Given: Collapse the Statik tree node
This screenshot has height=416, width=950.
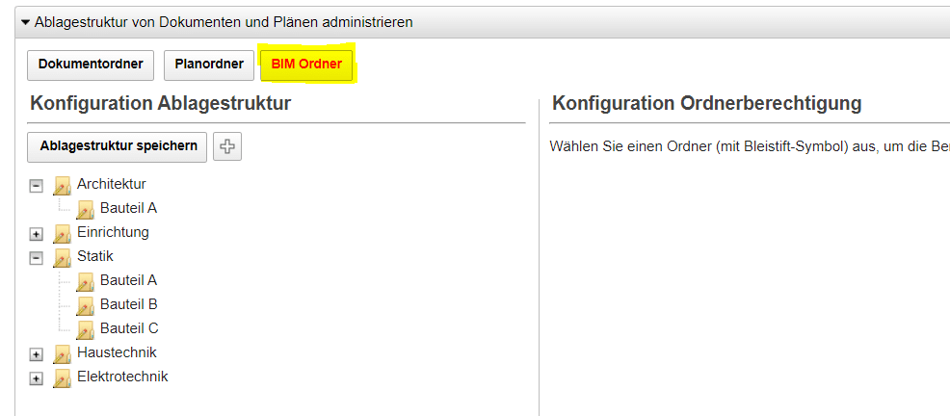Looking at the screenshot, I should coord(37,257).
